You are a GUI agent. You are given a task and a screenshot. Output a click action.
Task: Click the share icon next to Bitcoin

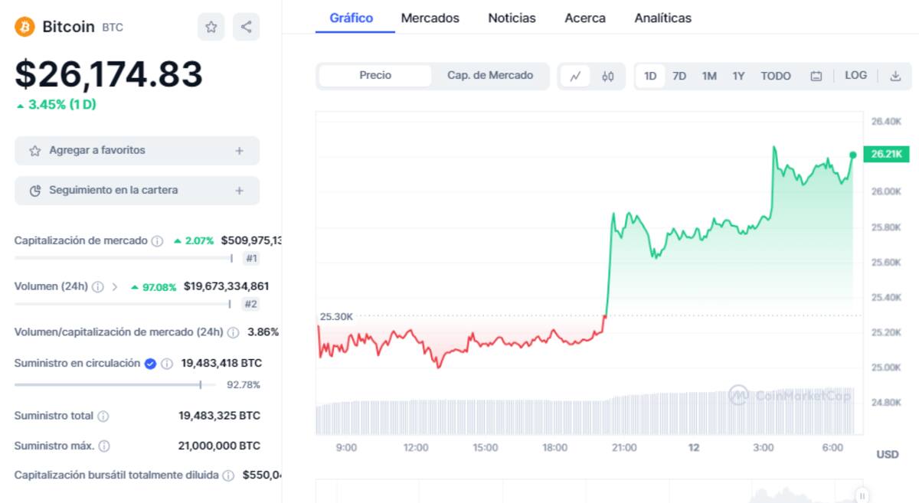(x=246, y=27)
